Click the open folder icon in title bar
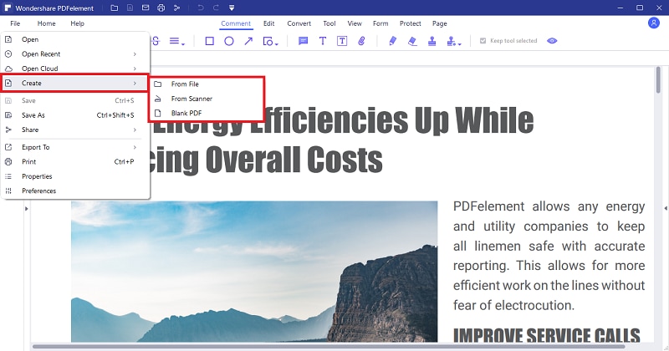Image resolution: width=669 pixels, height=351 pixels. pyautogui.click(x=114, y=8)
